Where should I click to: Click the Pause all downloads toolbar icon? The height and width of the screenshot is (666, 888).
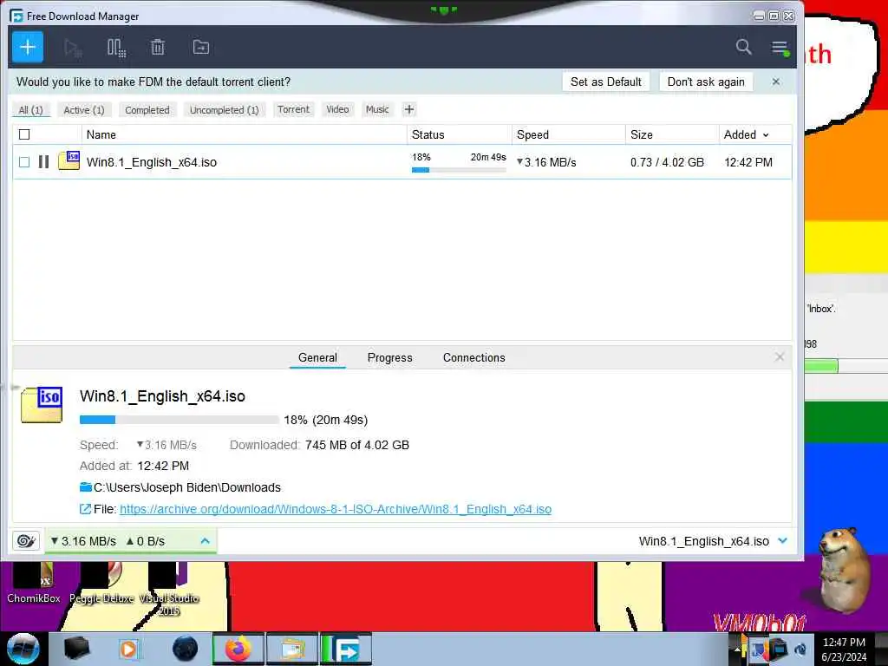click(116, 48)
